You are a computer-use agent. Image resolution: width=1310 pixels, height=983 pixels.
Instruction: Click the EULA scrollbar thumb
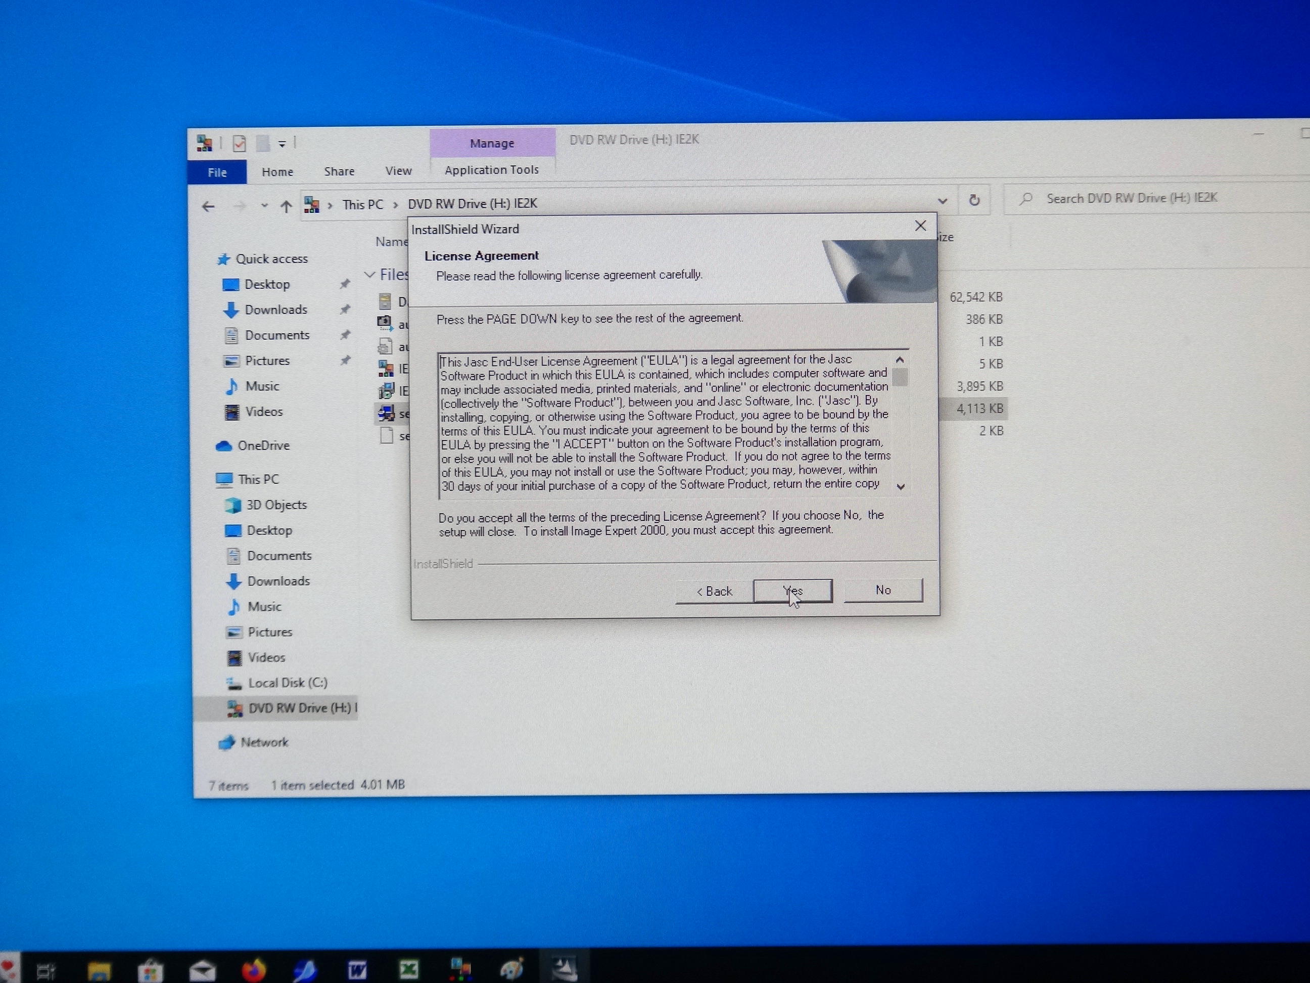coord(900,377)
